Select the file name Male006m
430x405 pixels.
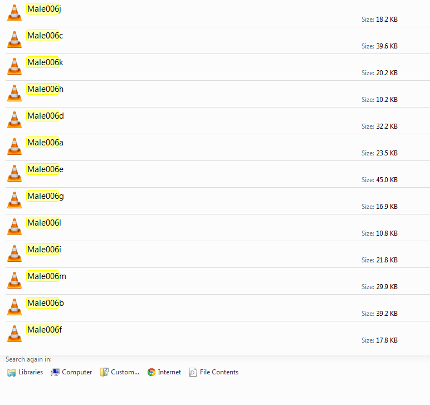(x=47, y=276)
